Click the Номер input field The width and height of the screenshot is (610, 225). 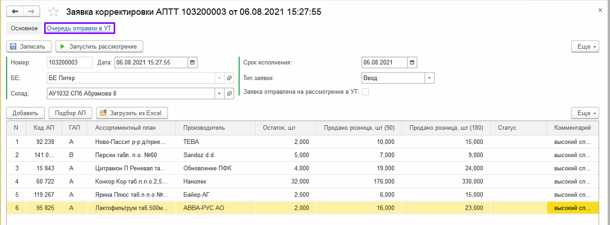pos(70,63)
